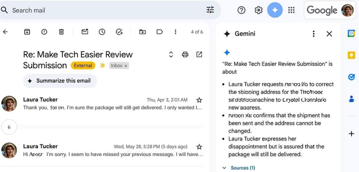Click Laura Tucker avatar on April message
Viewport: 359px width, 172px height.
[x=9, y=104]
